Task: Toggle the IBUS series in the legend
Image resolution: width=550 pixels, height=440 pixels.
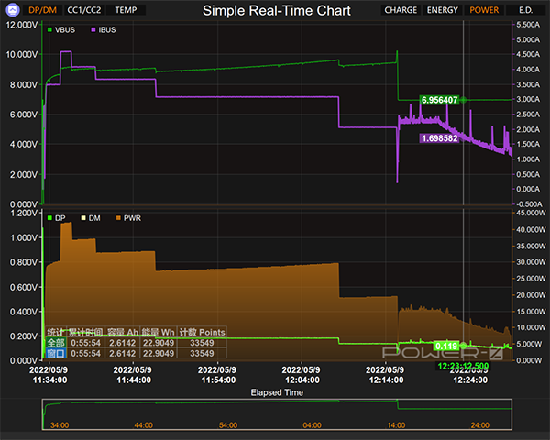Action: (x=107, y=30)
